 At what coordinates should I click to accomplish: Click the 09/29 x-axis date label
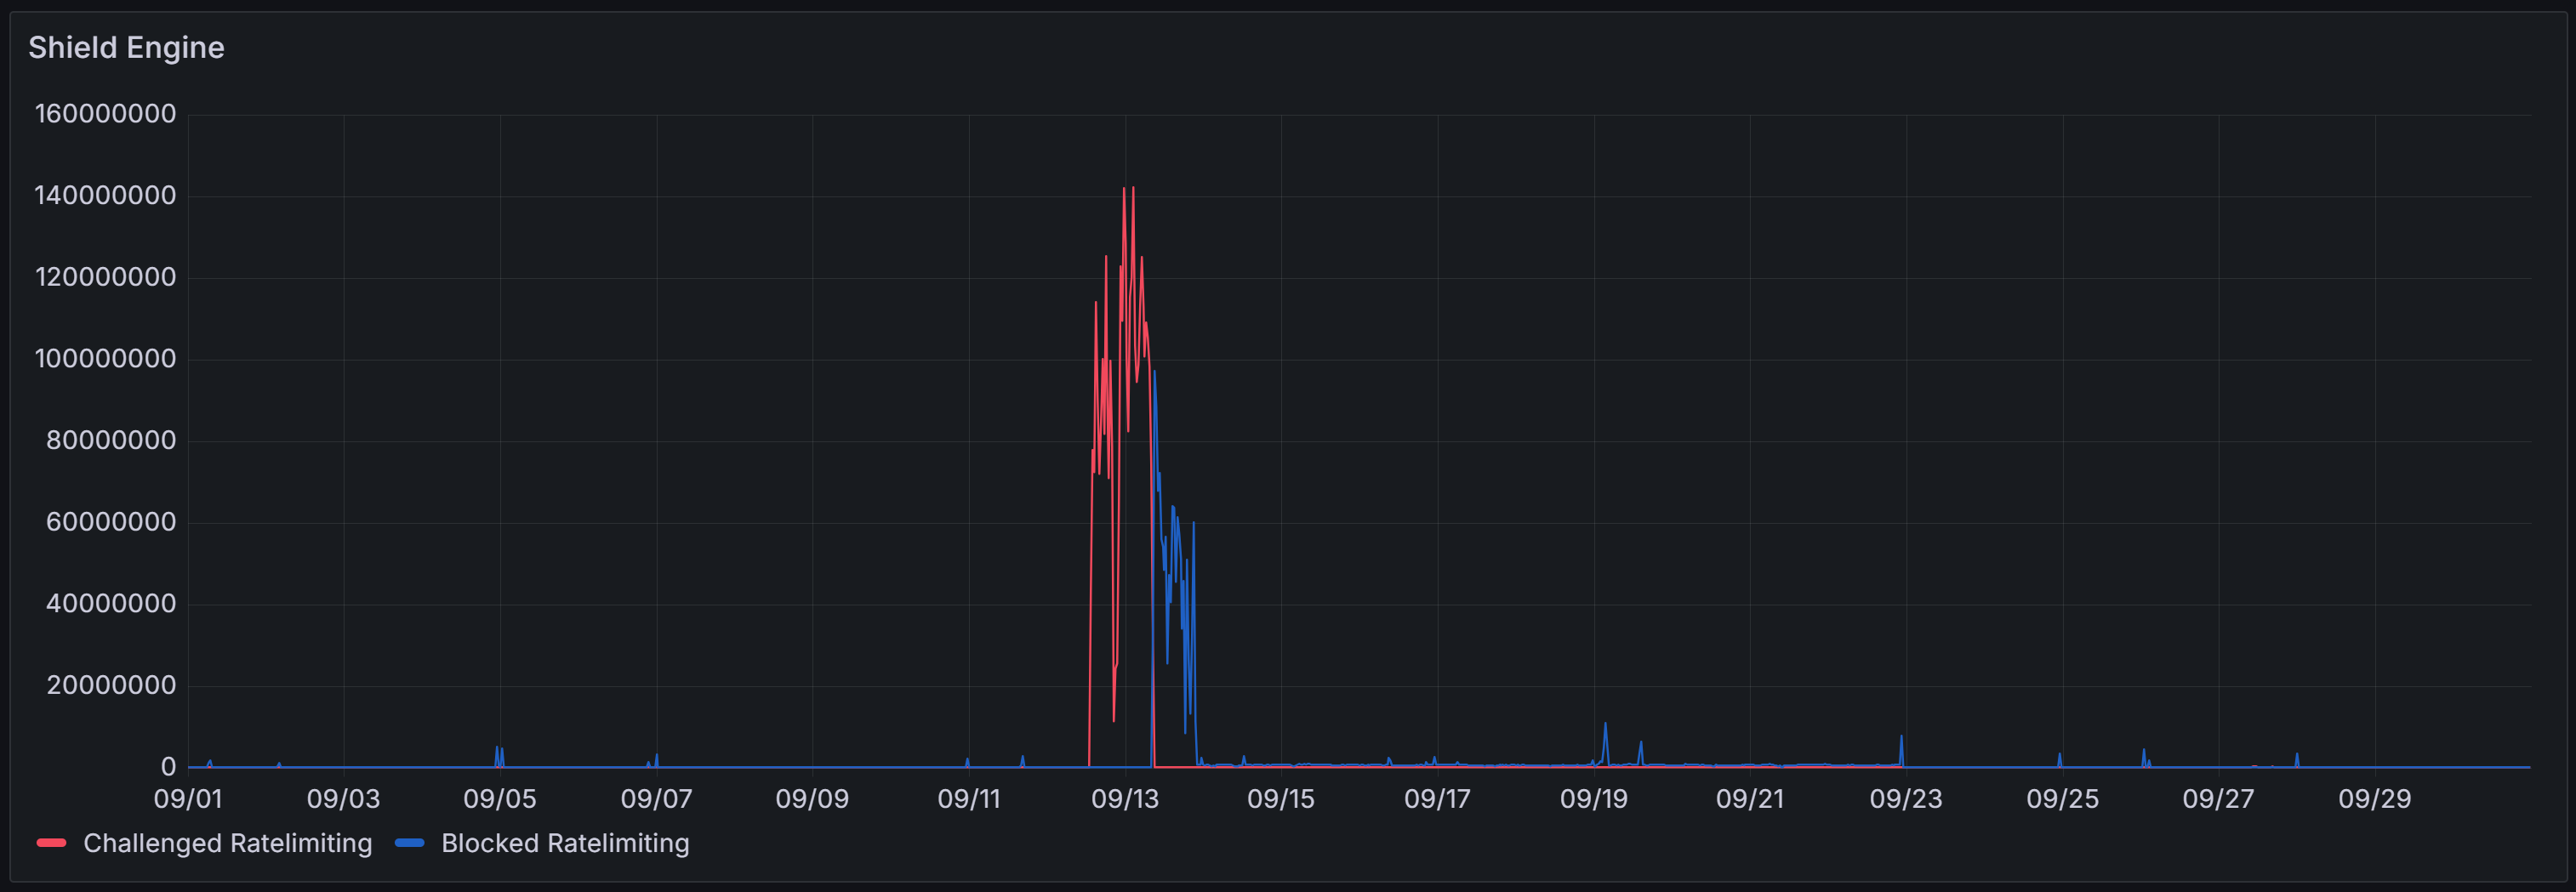coord(2374,799)
